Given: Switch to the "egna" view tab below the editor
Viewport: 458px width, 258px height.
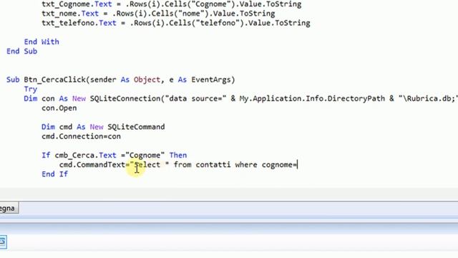Looking at the screenshot, I should [x=9, y=209].
